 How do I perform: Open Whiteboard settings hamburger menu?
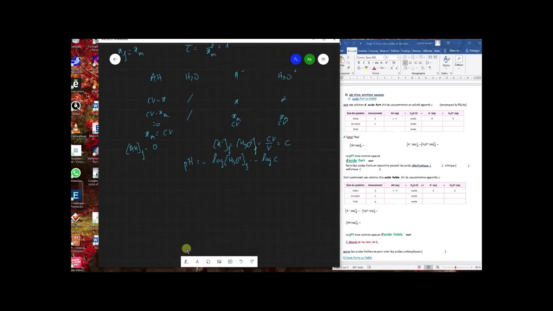(323, 60)
